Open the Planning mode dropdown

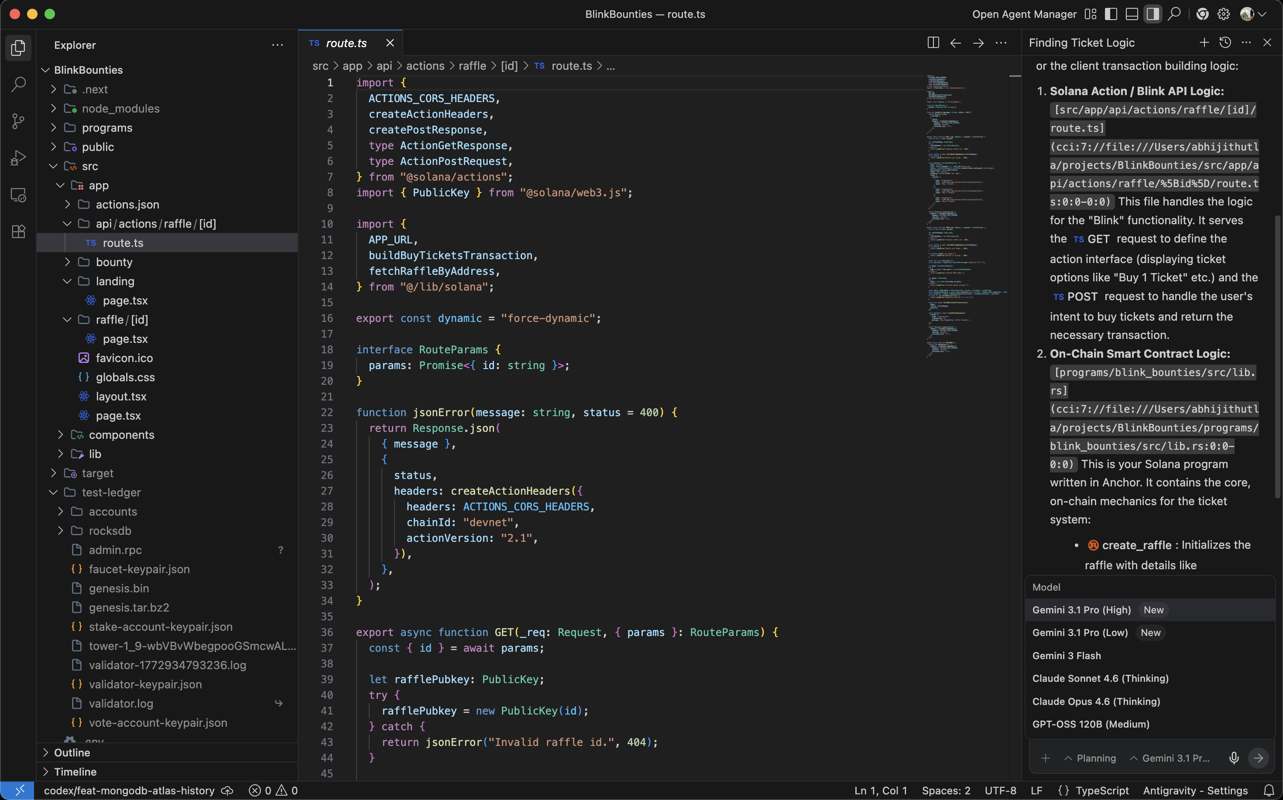click(x=1090, y=758)
